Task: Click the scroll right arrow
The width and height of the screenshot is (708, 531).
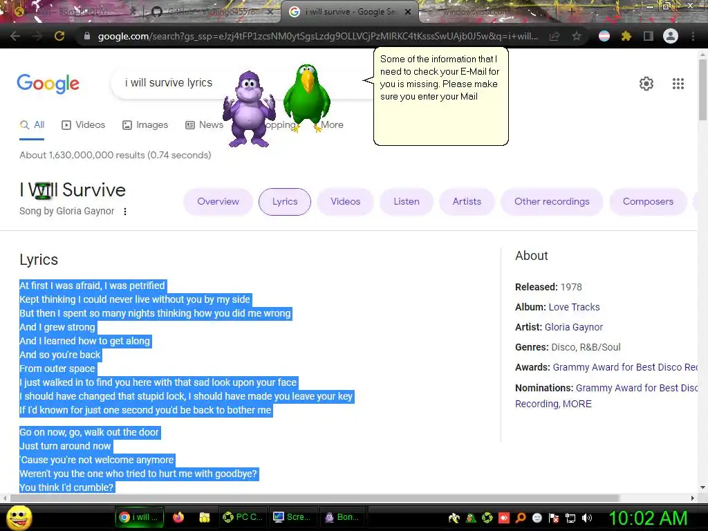Action: click(692, 498)
